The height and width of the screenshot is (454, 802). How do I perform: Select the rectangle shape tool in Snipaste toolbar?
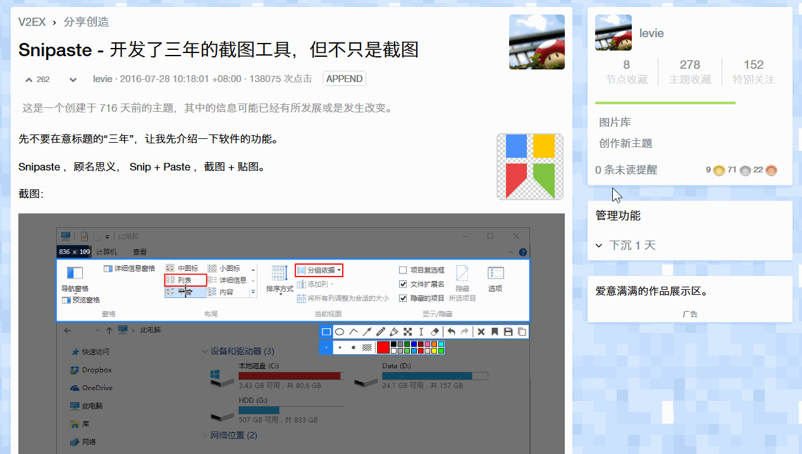[326, 332]
